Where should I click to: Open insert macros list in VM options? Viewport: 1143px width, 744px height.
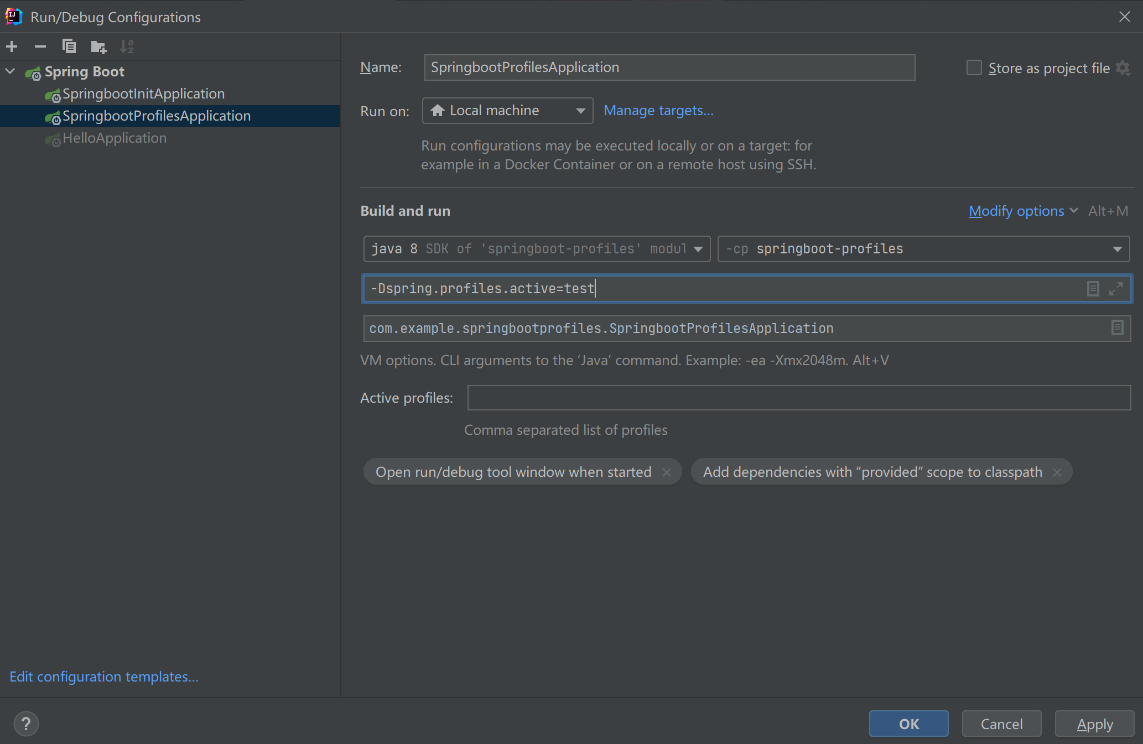point(1093,289)
